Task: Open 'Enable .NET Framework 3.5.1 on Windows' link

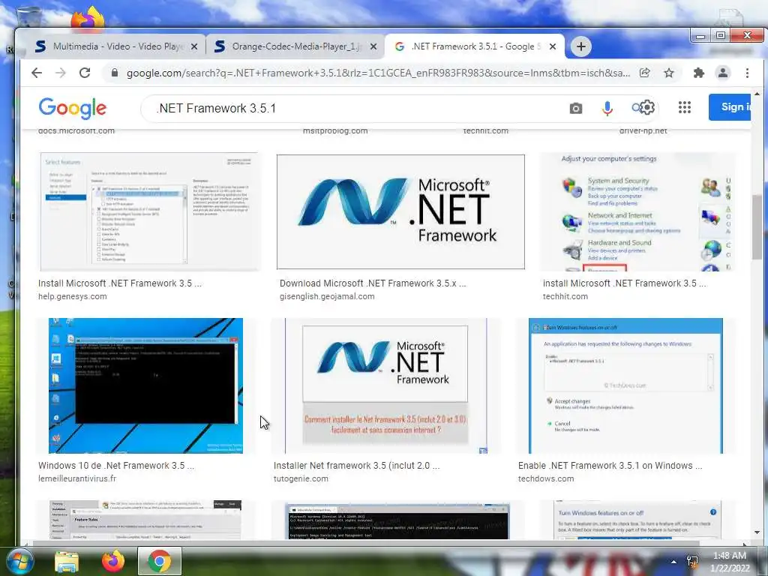Action: 610,465
